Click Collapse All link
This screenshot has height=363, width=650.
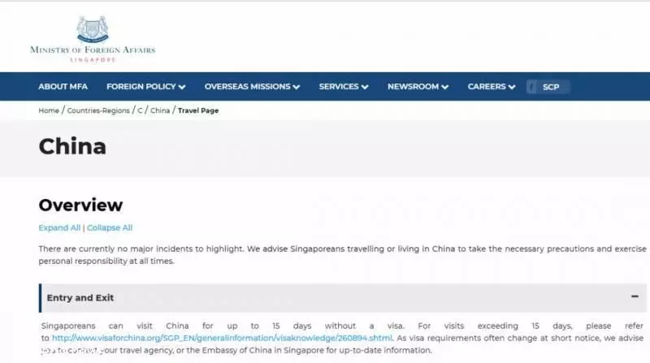[110, 228]
